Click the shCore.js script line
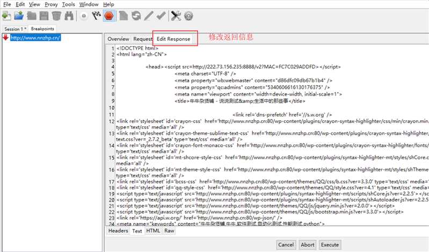429x252 pixels. coord(273,193)
